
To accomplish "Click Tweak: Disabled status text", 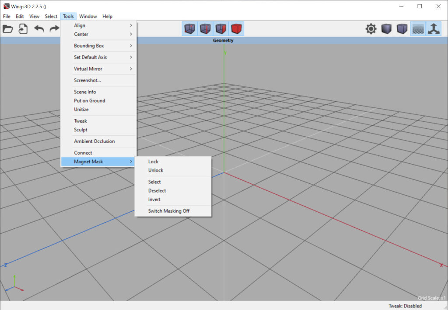I will coord(405,306).
